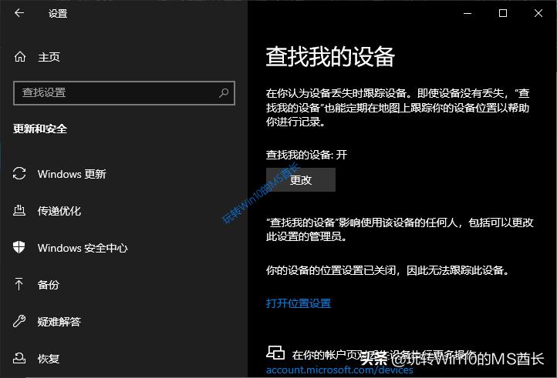Click the 查找我的设备 page title
Image resolution: width=557 pixels, height=378 pixels.
[330, 57]
